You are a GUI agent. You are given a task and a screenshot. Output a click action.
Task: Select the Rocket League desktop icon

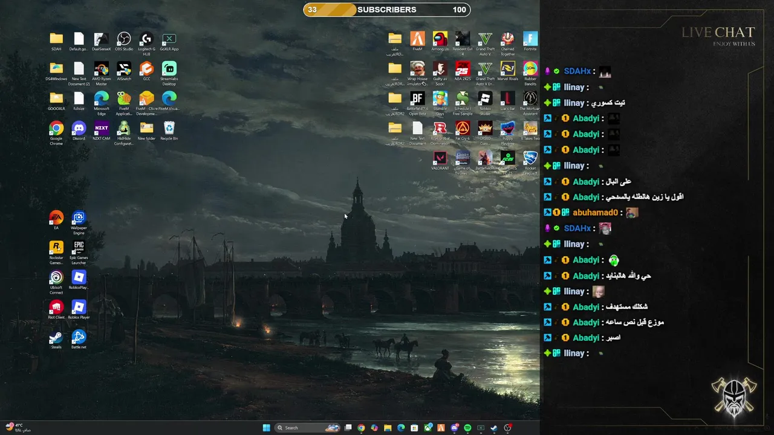(x=530, y=163)
